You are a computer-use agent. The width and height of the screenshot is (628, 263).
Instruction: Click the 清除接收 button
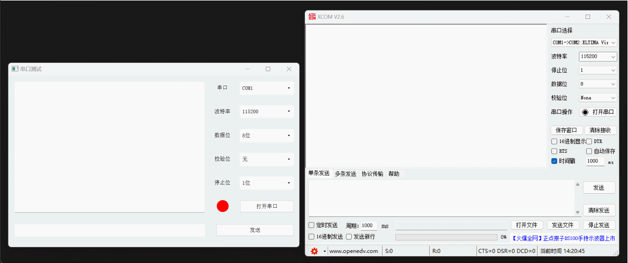600,130
